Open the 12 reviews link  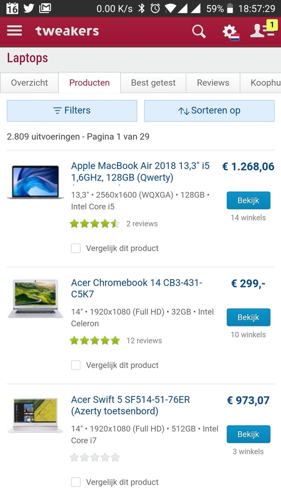click(144, 341)
